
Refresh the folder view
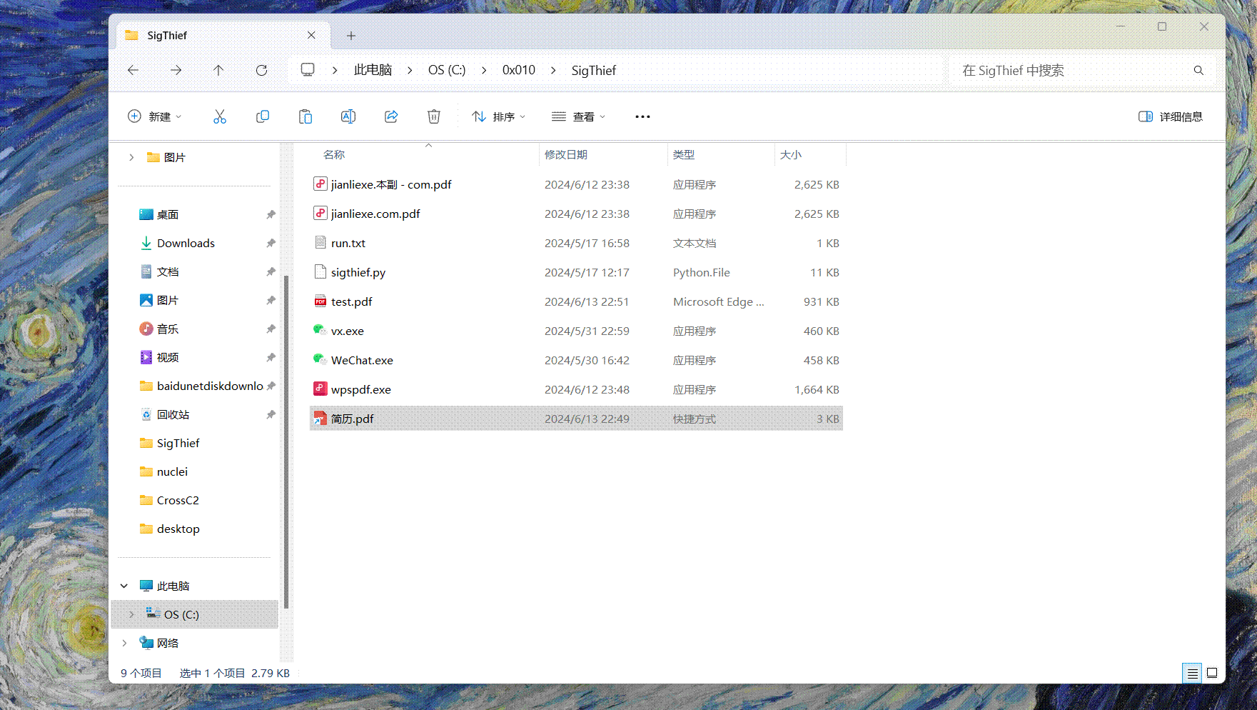[261, 70]
